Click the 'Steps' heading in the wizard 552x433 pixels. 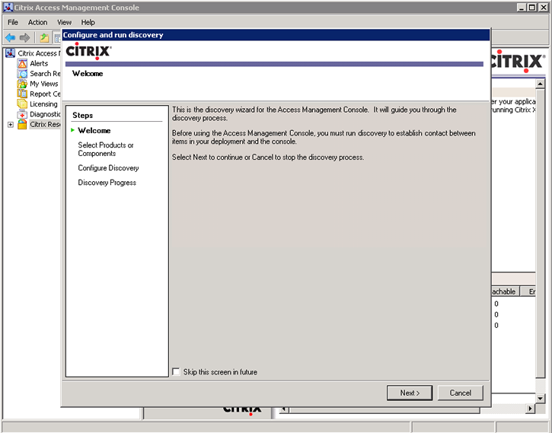[83, 116]
